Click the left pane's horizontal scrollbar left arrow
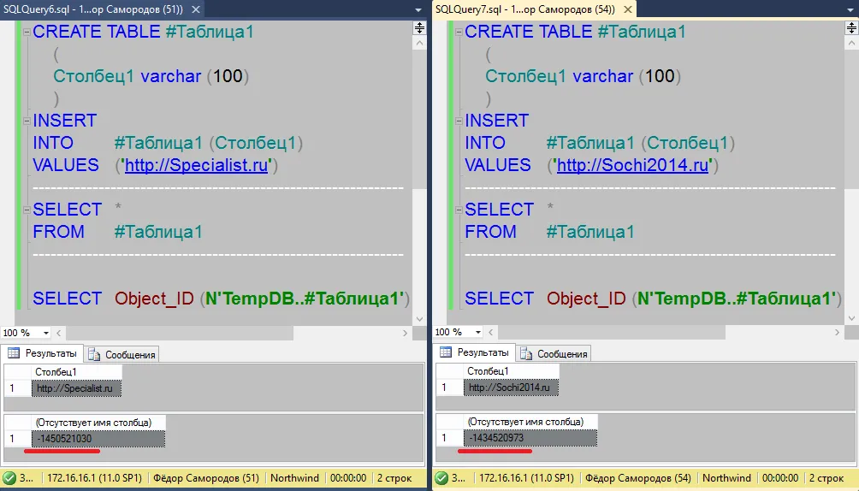 pyautogui.click(x=59, y=333)
